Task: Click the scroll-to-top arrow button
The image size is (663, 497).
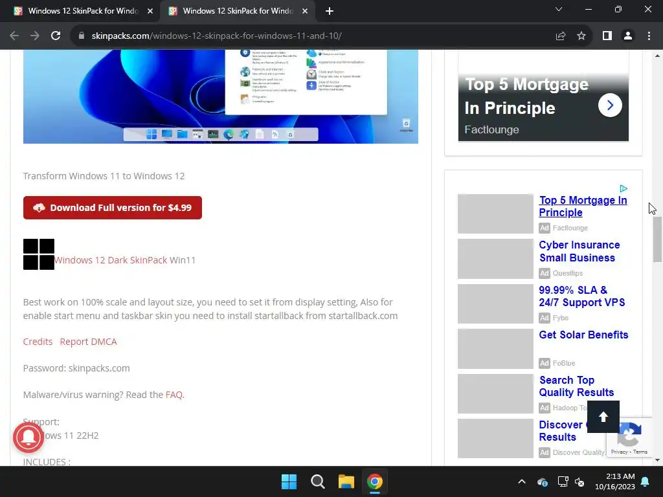Action: pyautogui.click(x=603, y=417)
